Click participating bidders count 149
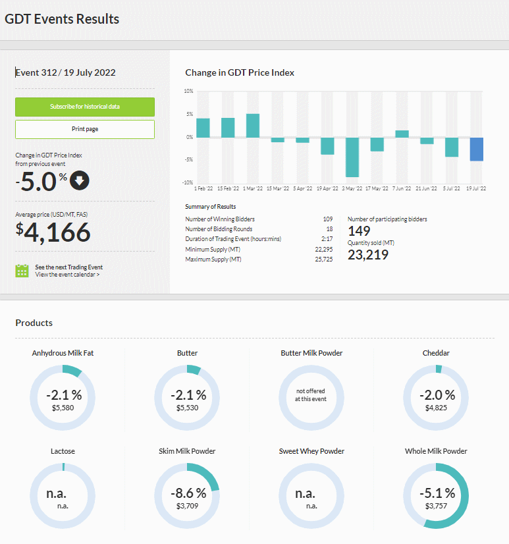509x544 pixels. [x=359, y=231]
